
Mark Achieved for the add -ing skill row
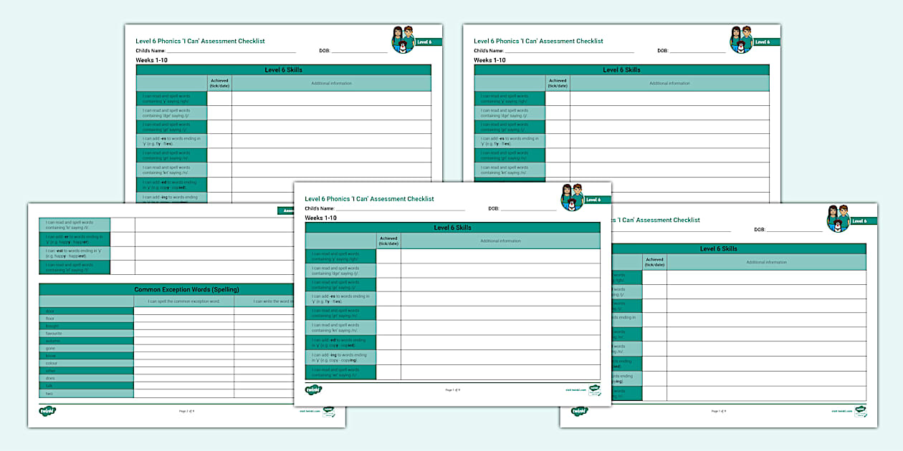389,357
